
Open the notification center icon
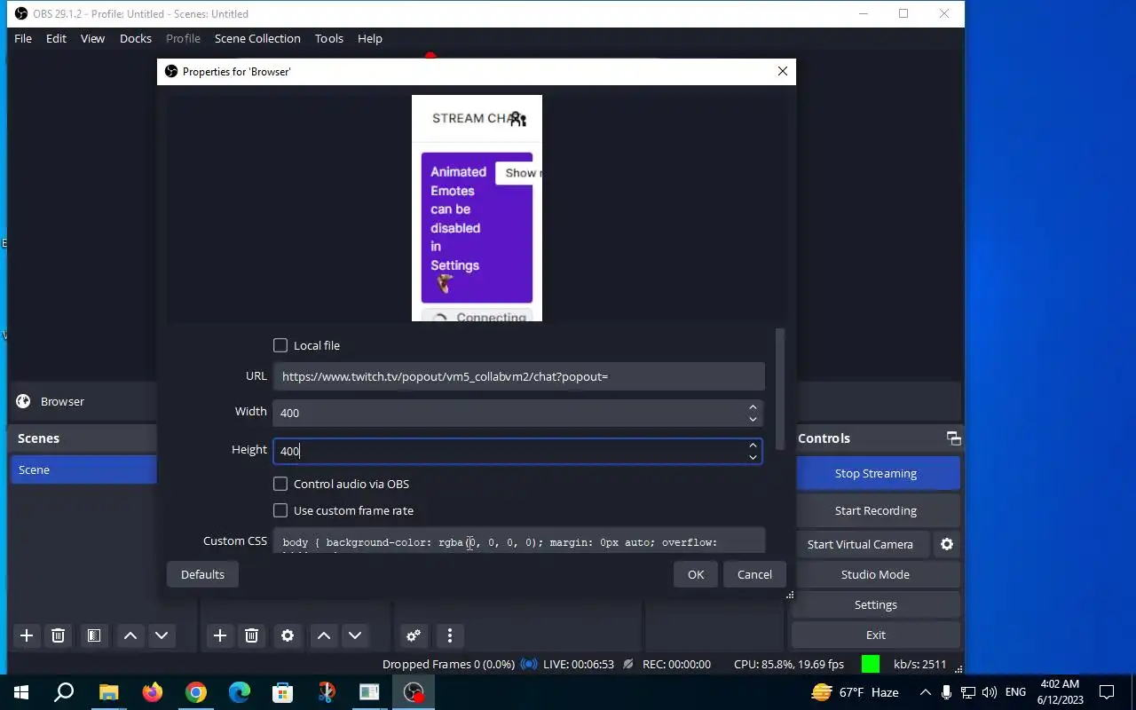[1107, 692]
